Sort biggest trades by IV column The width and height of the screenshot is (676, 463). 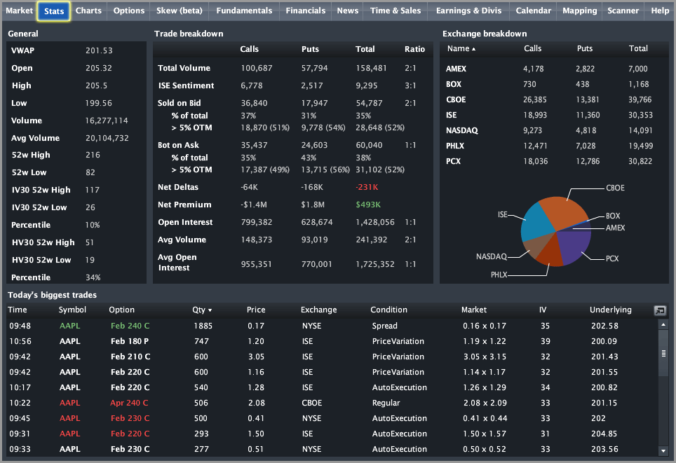pyautogui.click(x=542, y=310)
